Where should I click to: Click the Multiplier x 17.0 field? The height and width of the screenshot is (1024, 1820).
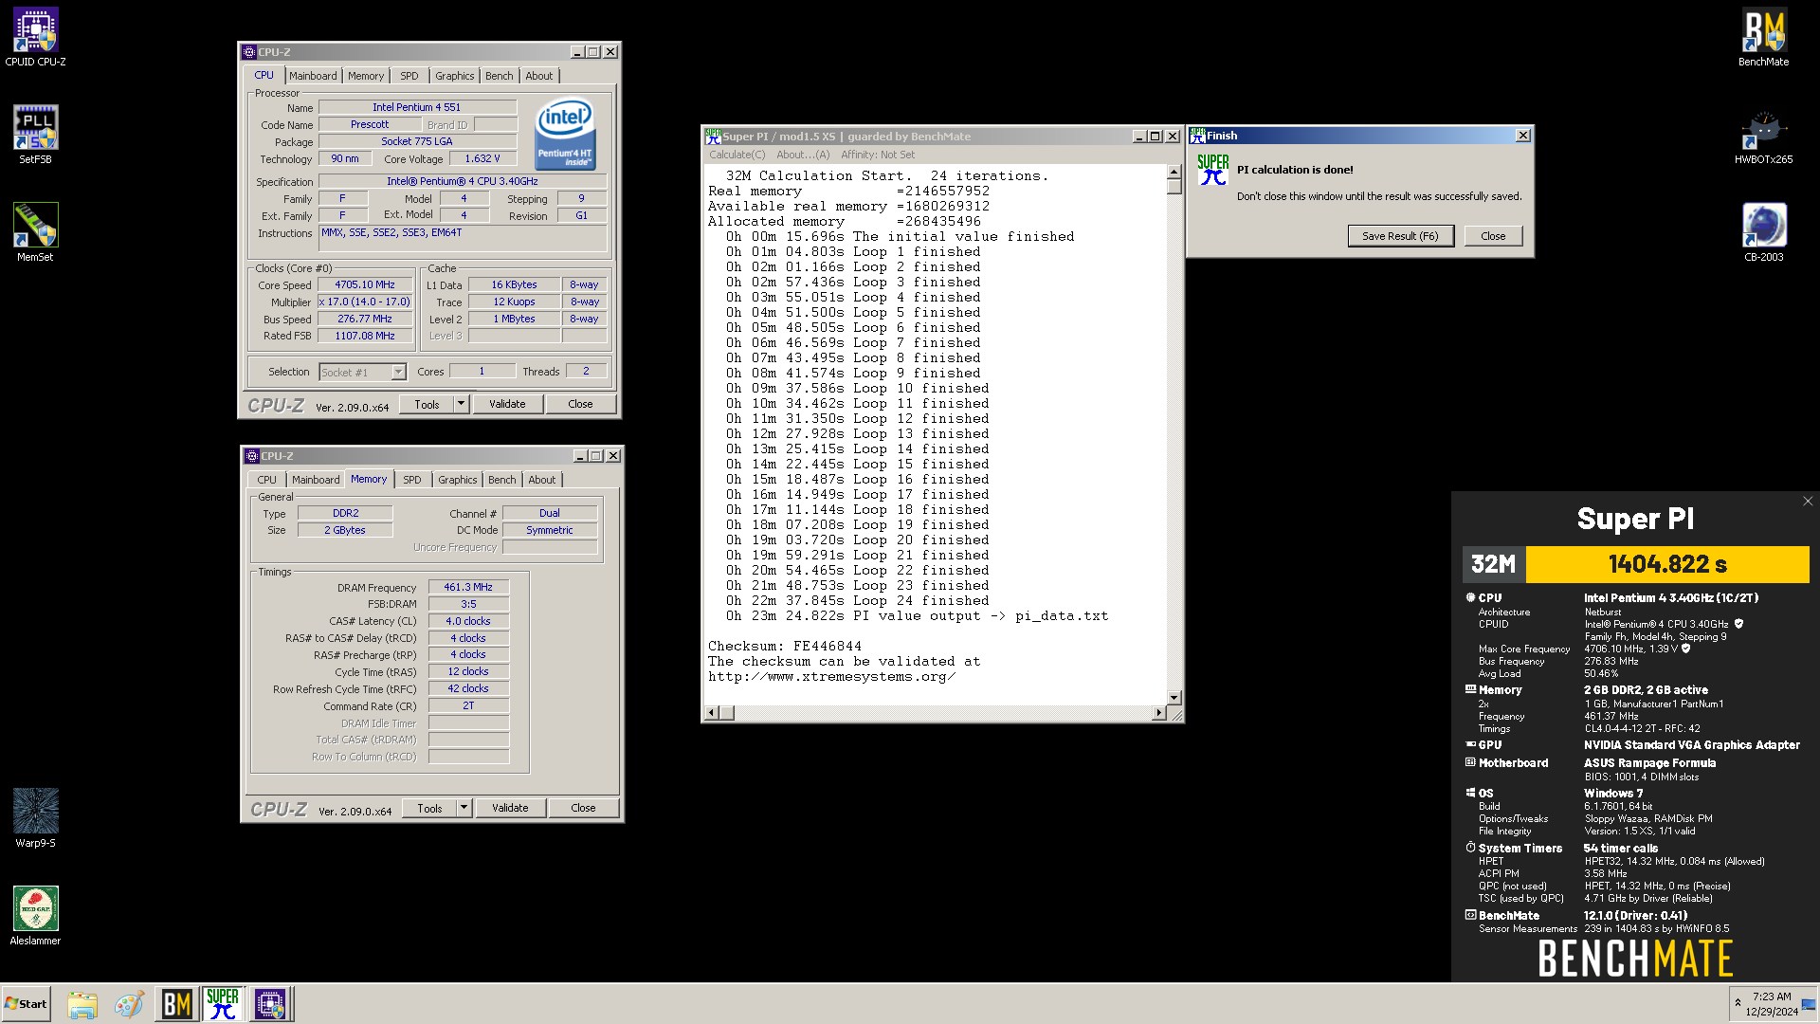365,302
